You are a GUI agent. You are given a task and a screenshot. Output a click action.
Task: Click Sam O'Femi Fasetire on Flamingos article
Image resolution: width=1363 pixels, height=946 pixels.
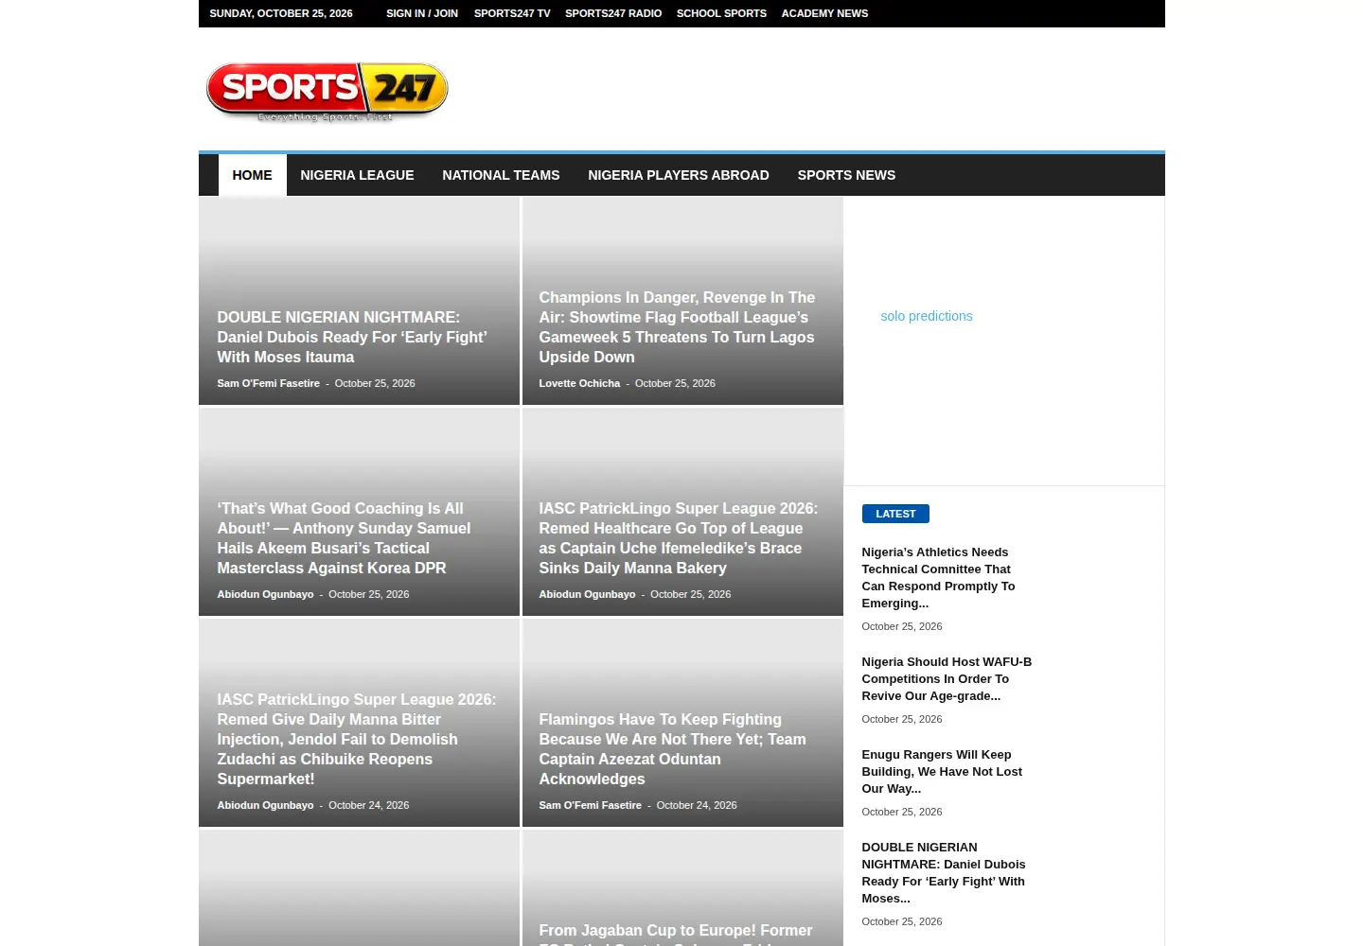[x=590, y=805]
